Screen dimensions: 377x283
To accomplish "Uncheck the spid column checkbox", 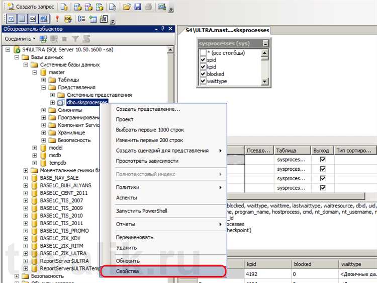I will click(x=203, y=60).
